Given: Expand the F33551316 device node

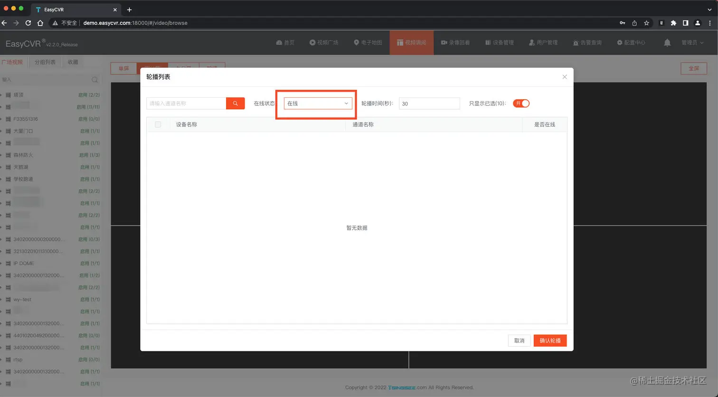Looking at the screenshot, I should (x=1, y=119).
